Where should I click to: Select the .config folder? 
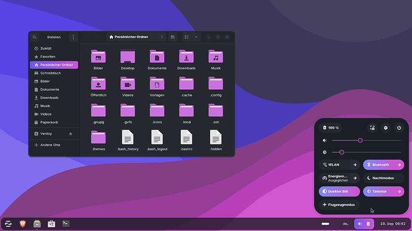coord(216,83)
